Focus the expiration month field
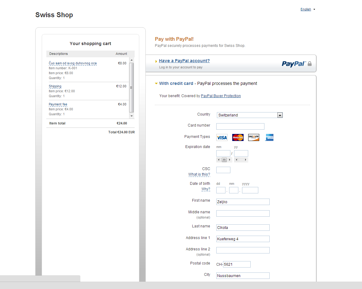 click(x=223, y=153)
